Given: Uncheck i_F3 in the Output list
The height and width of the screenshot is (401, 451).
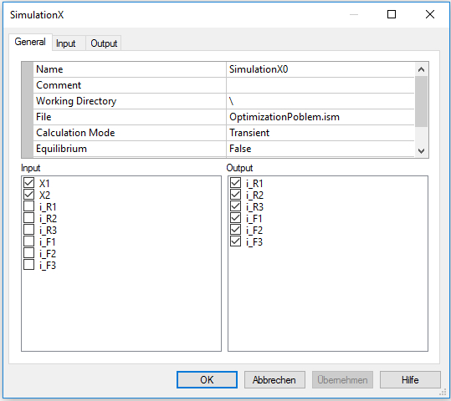Looking at the screenshot, I should (236, 241).
